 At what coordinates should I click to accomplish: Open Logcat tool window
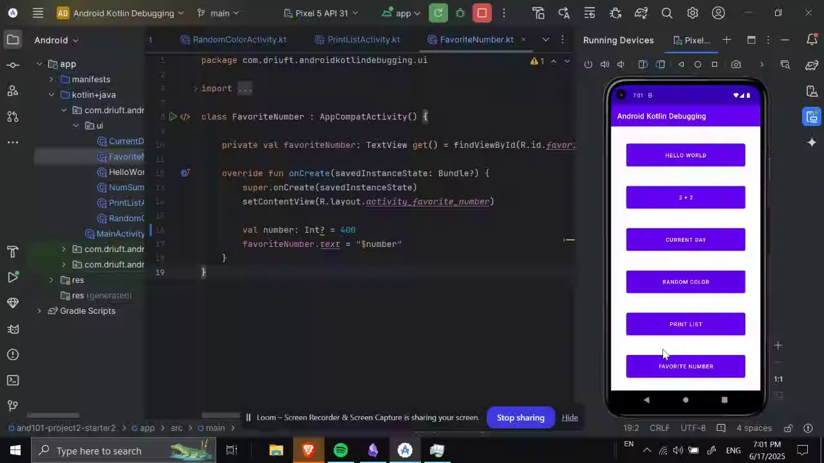click(13, 329)
